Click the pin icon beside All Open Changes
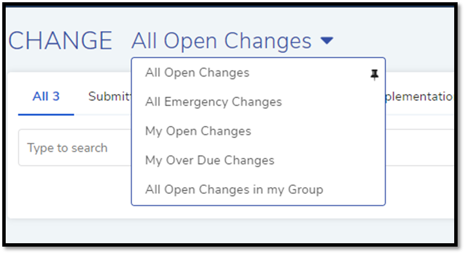 pyautogui.click(x=374, y=74)
